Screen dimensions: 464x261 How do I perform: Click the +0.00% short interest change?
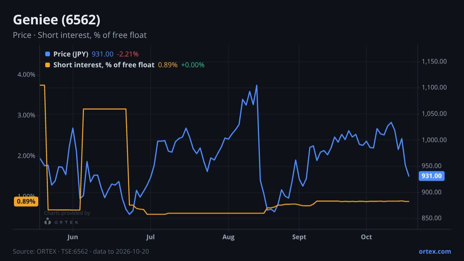click(x=193, y=65)
